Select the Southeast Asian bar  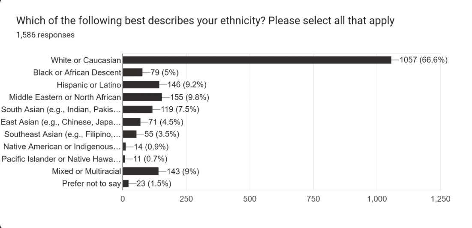(130, 134)
